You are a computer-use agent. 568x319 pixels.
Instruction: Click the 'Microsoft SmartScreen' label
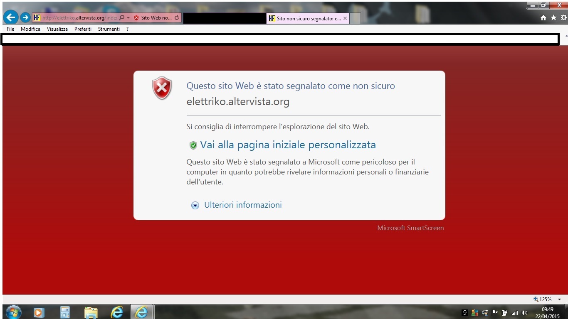[410, 228]
